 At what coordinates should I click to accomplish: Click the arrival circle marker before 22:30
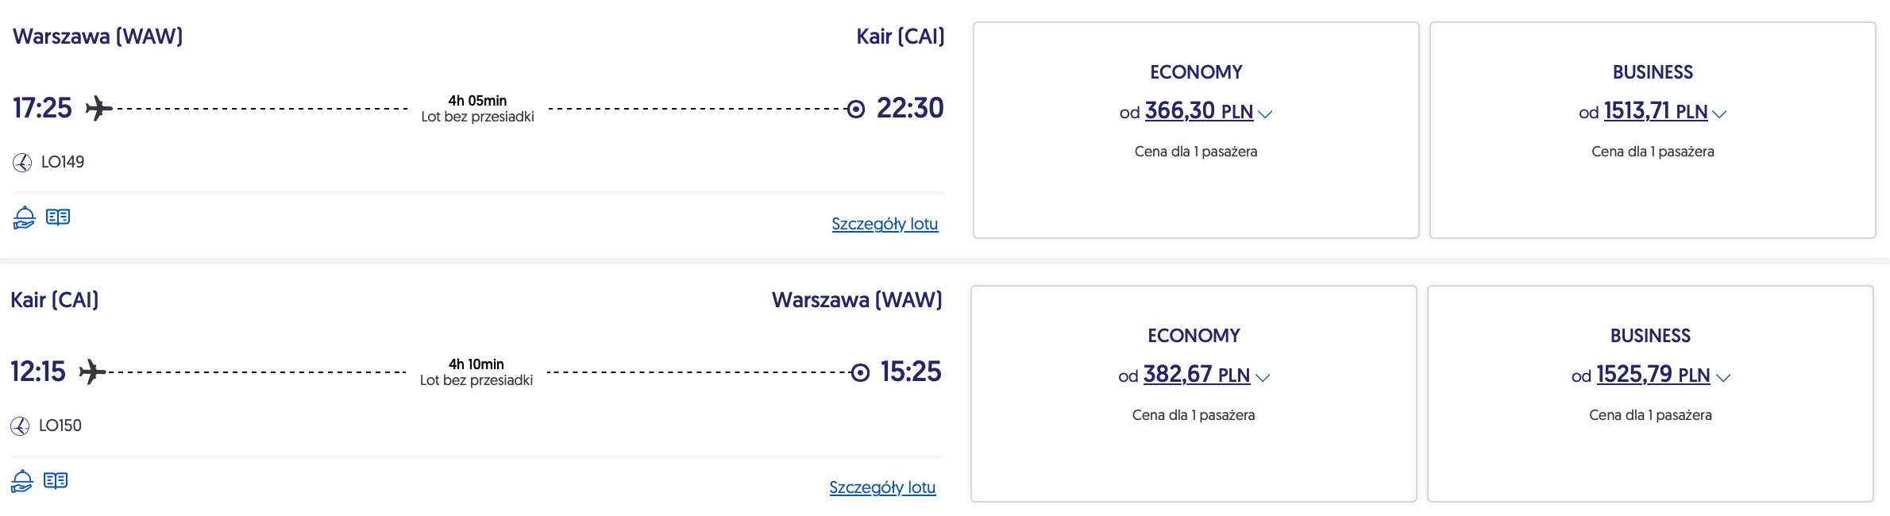(x=856, y=109)
